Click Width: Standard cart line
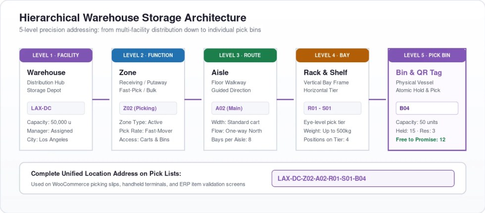Viewport: 485px width, 213px height. pos(236,122)
